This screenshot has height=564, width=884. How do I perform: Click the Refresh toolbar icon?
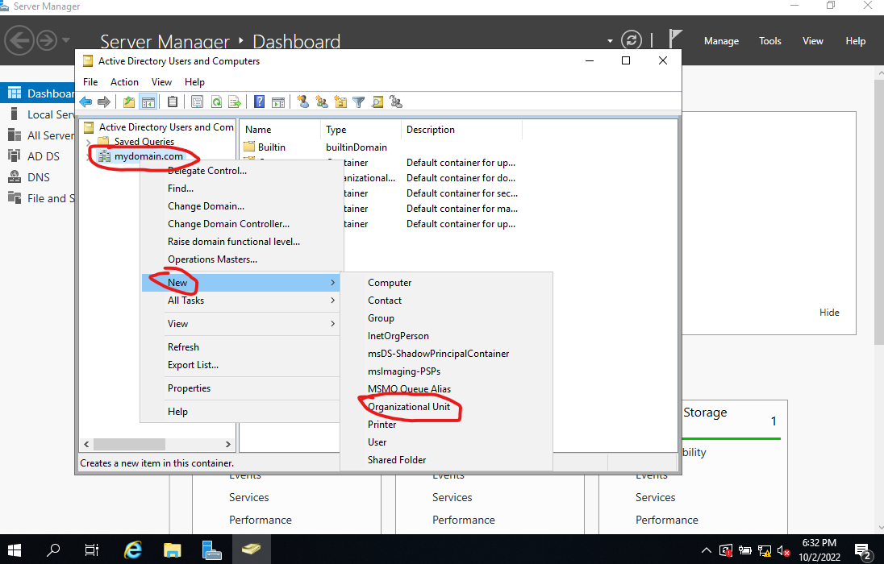tap(216, 102)
